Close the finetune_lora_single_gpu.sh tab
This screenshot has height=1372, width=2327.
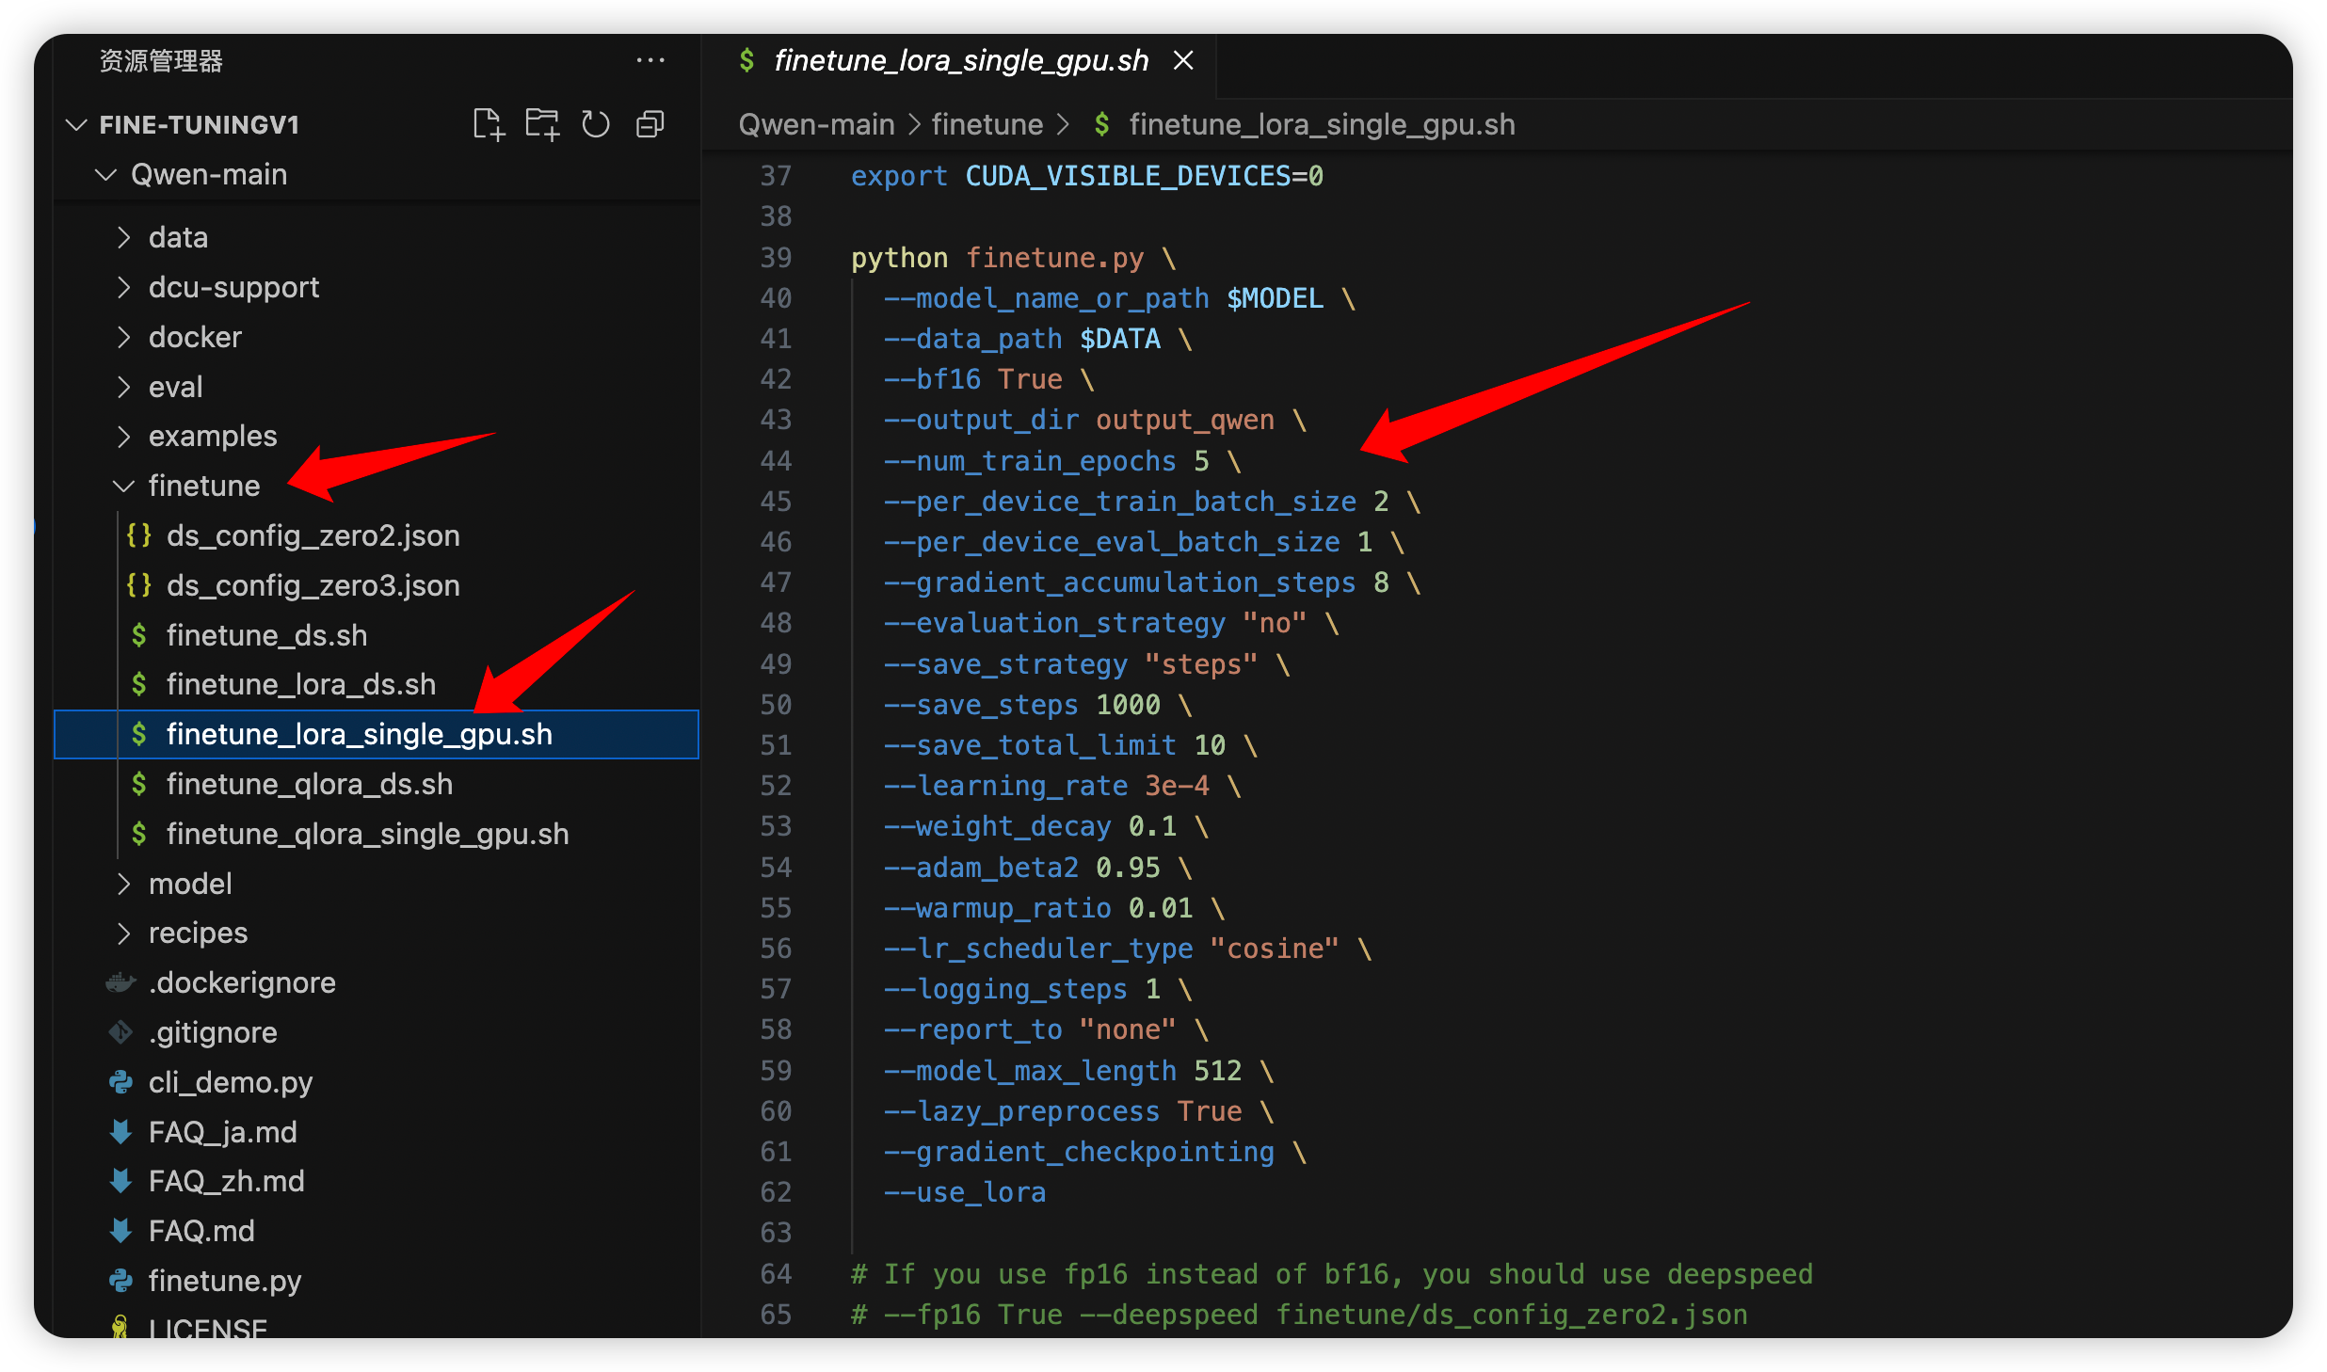1183,61
